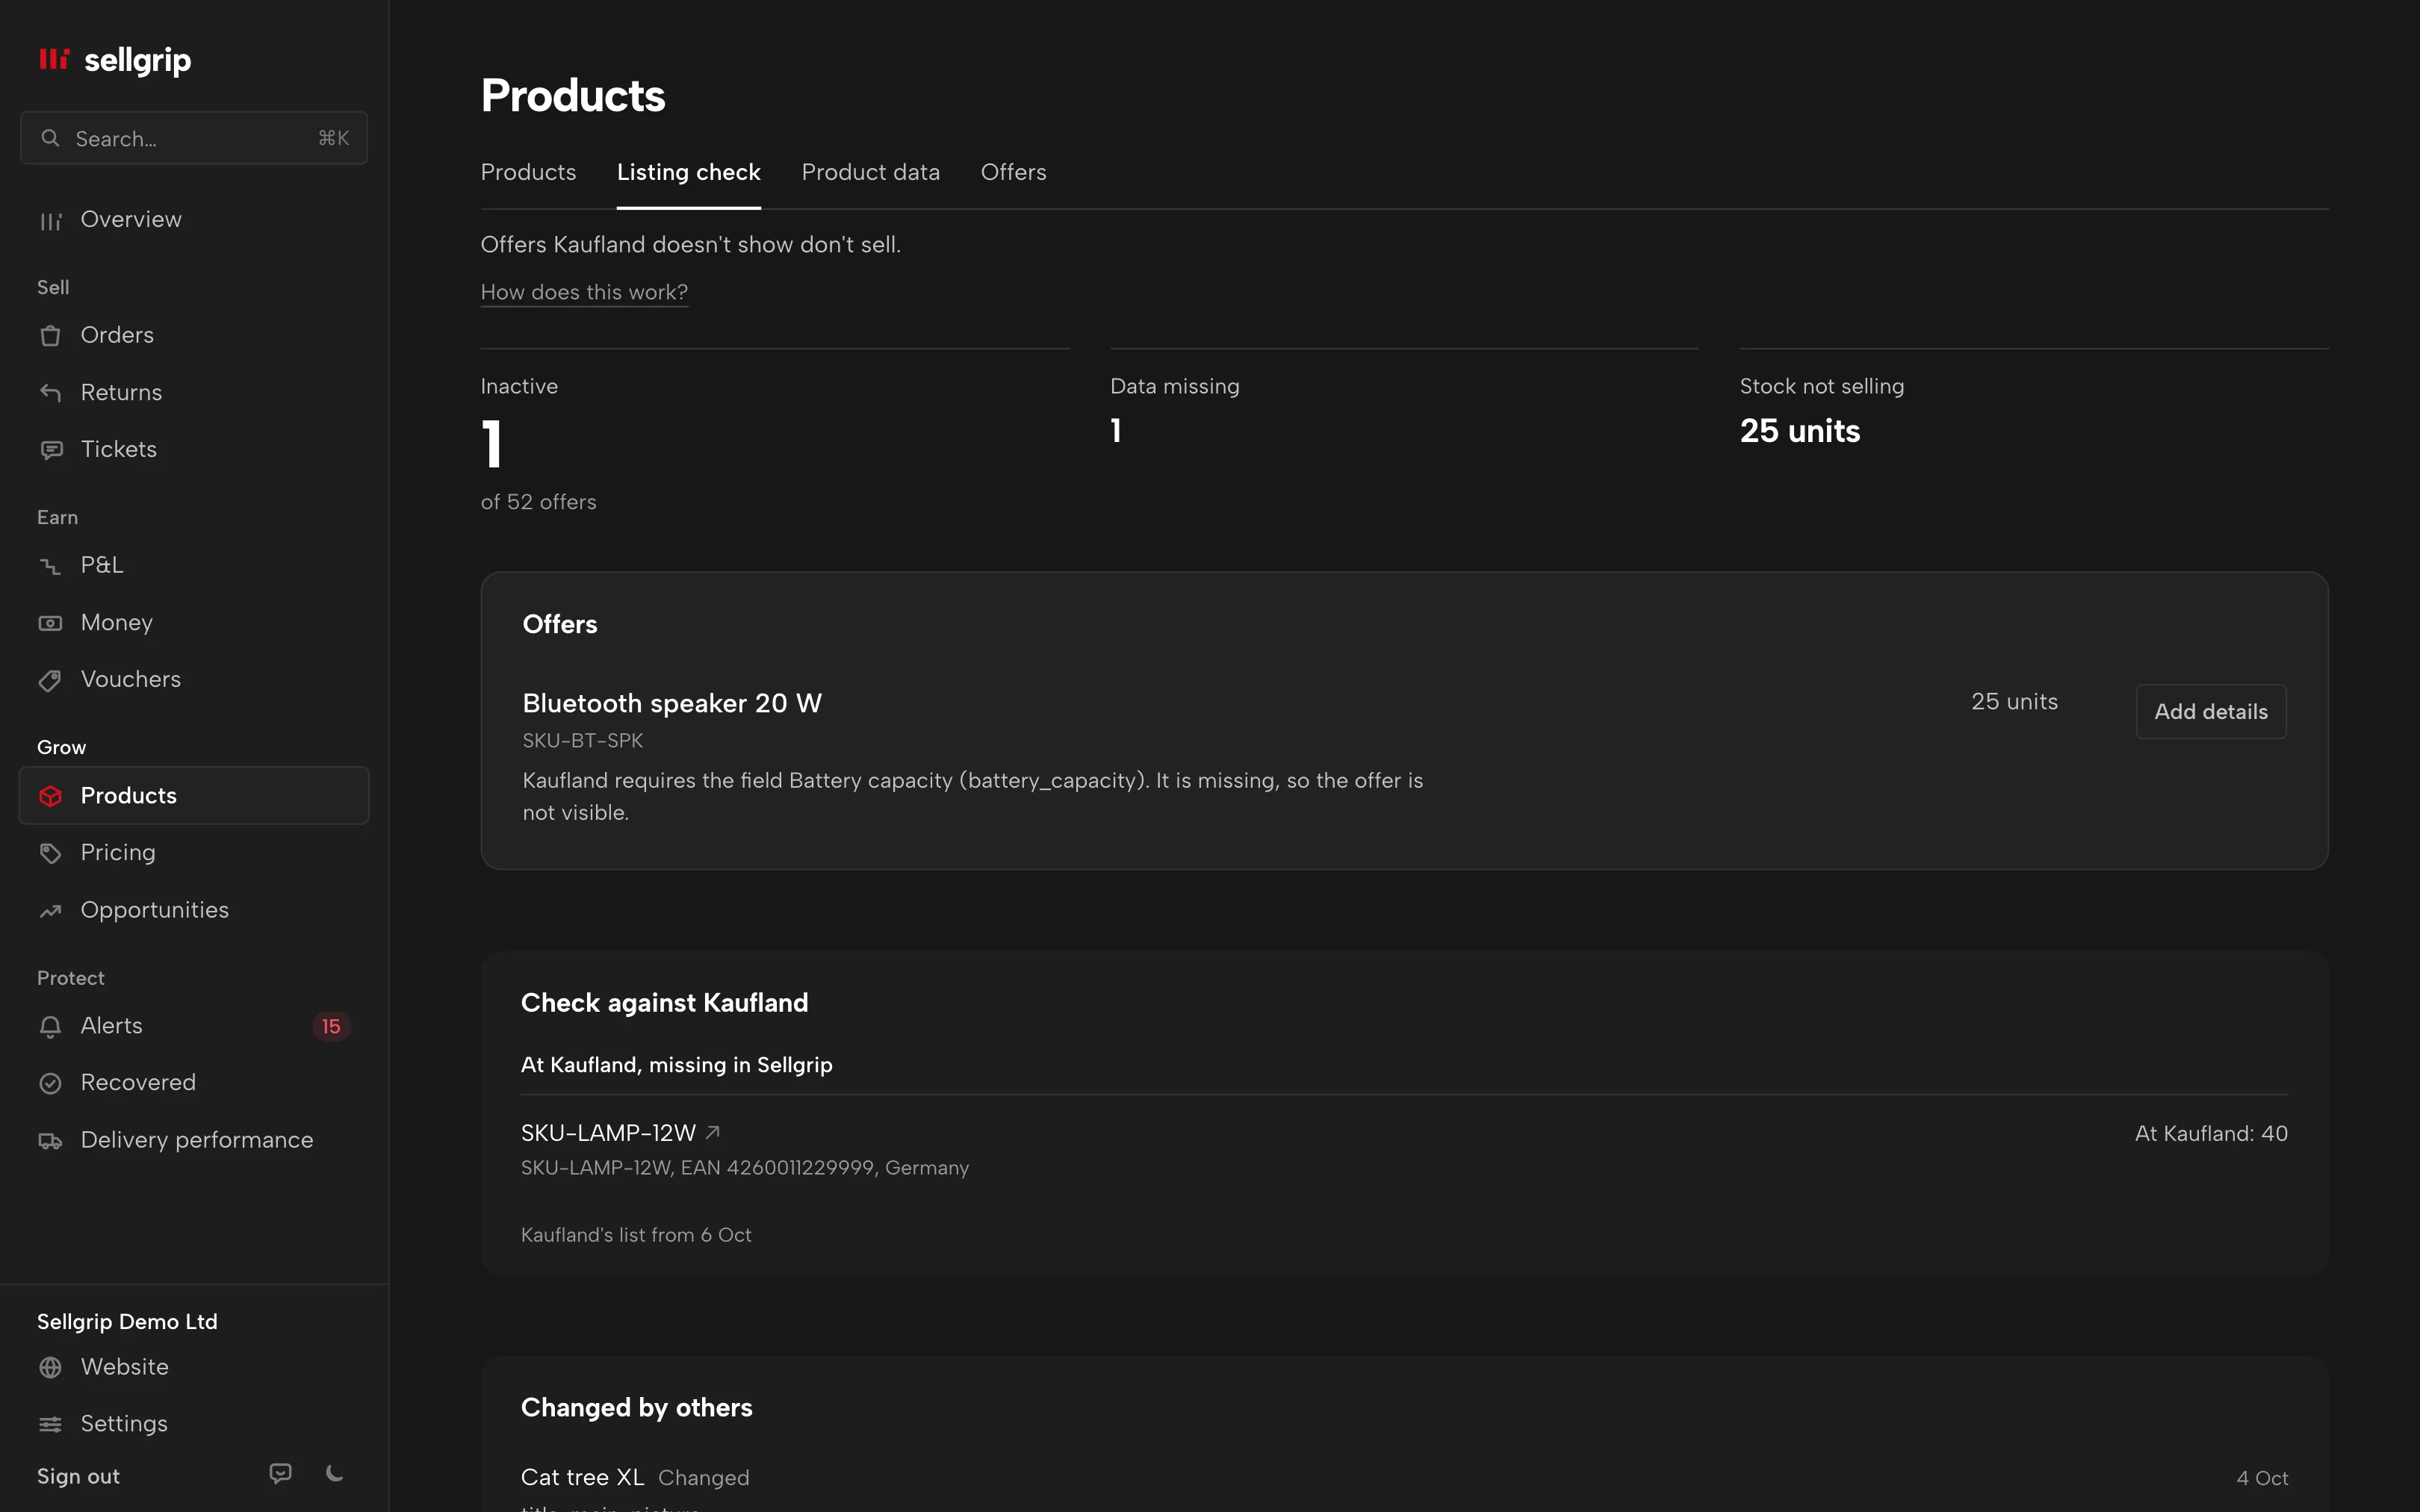This screenshot has width=2420, height=1512.
Task: Click the Website globe icon
Action: point(51,1368)
